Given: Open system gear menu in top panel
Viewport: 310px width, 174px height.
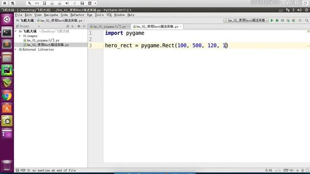Looking at the screenshot, I should click(x=307, y=10).
